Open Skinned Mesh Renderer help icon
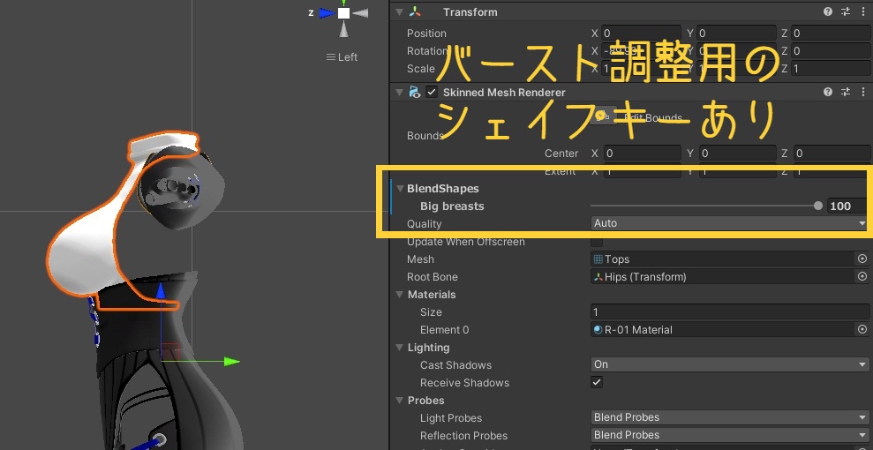 tap(828, 92)
